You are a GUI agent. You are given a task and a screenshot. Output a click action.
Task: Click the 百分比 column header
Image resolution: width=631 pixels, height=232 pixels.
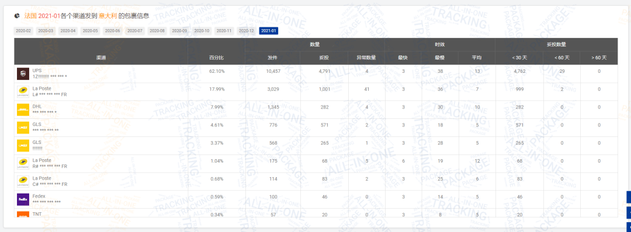pos(217,58)
